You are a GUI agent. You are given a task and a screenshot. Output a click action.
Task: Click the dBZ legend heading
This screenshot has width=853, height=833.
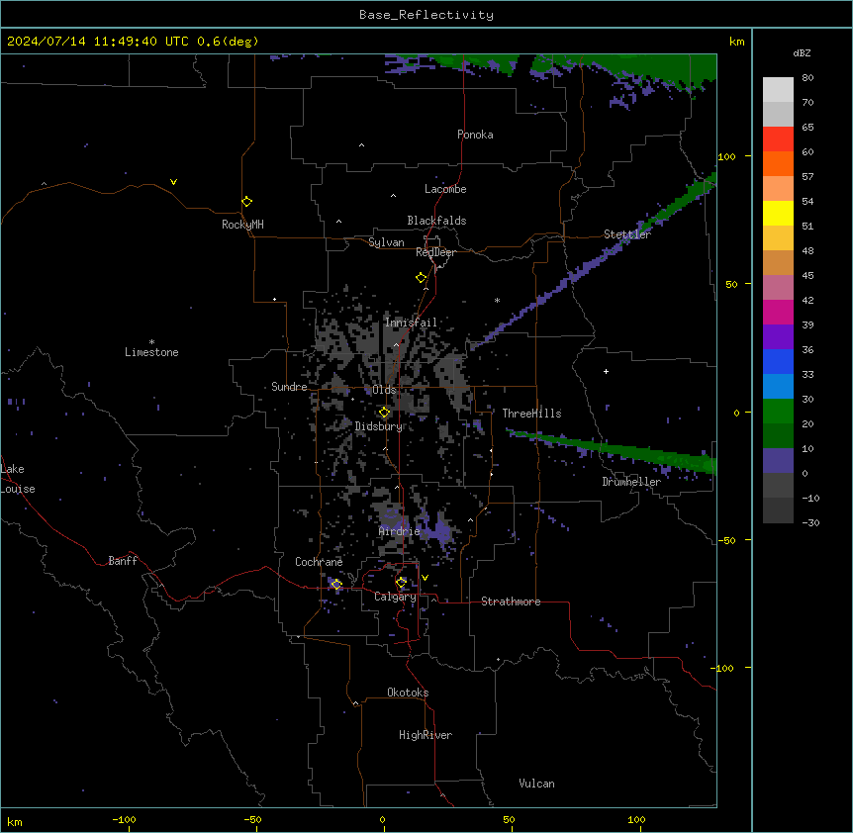tap(802, 53)
